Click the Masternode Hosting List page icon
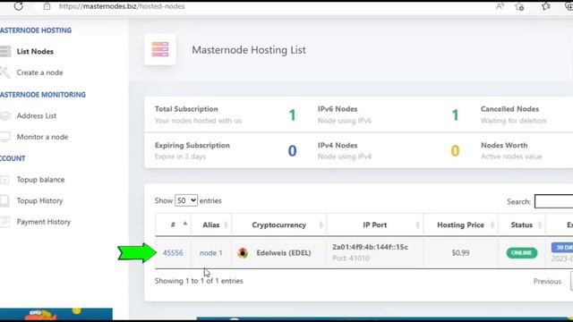Viewport: 573px width, 322px height. [160, 49]
